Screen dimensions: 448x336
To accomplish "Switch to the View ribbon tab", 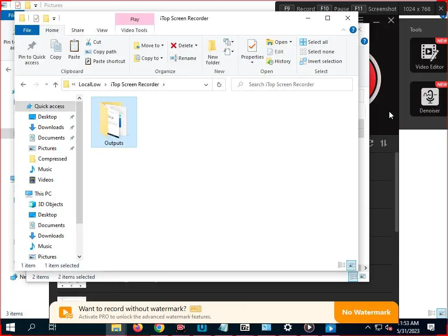I will (x=102, y=30).
